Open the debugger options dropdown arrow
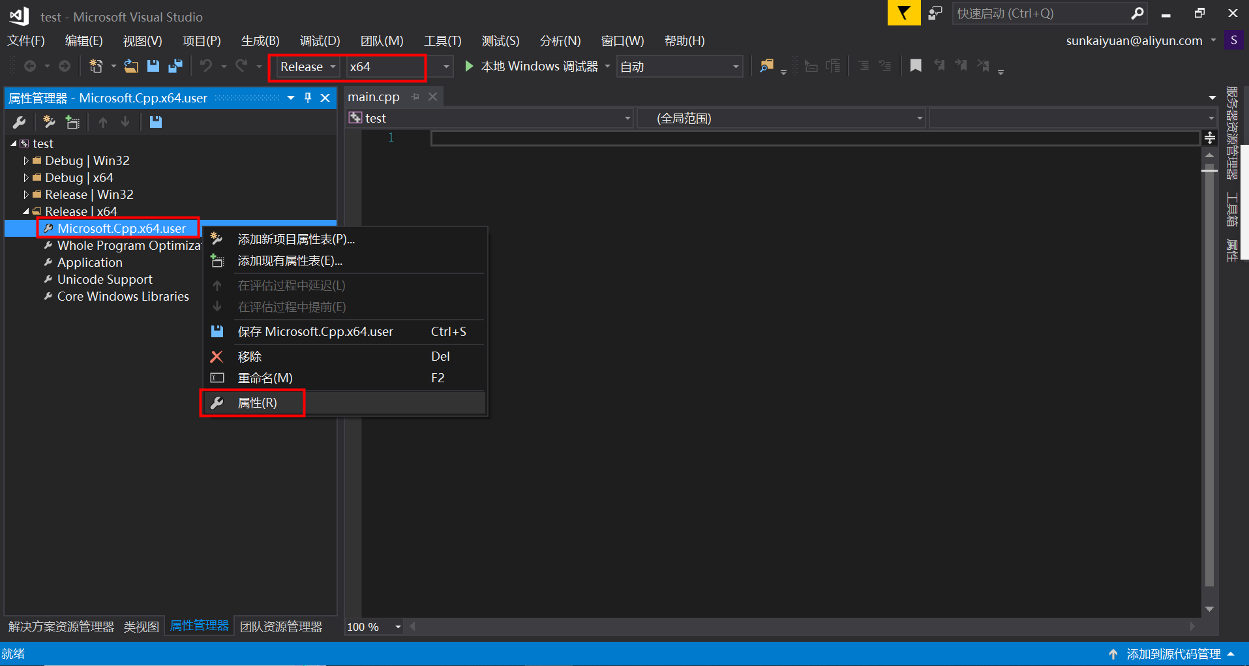This screenshot has height=666, width=1249. tap(607, 66)
